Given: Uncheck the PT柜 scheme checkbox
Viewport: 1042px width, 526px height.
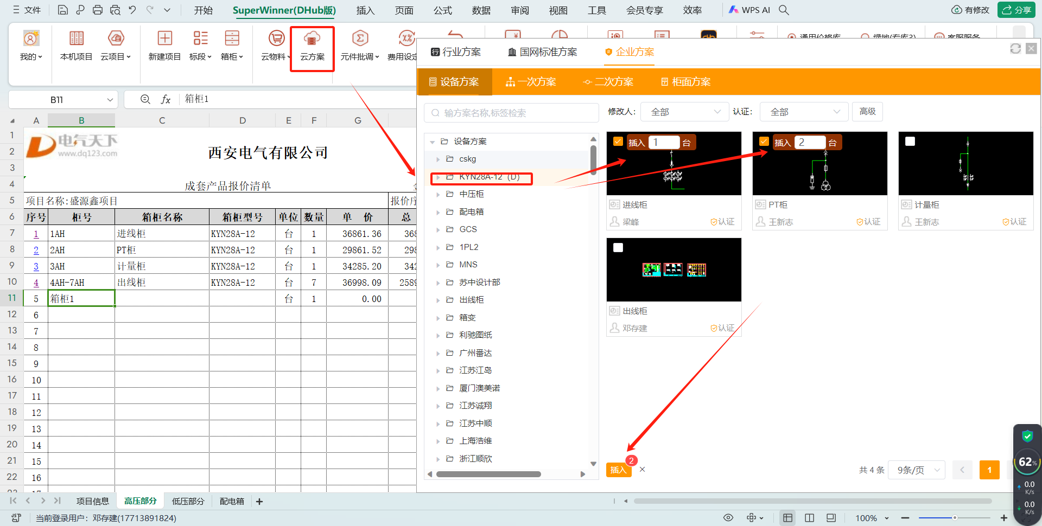Looking at the screenshot, I should point(764,142).
